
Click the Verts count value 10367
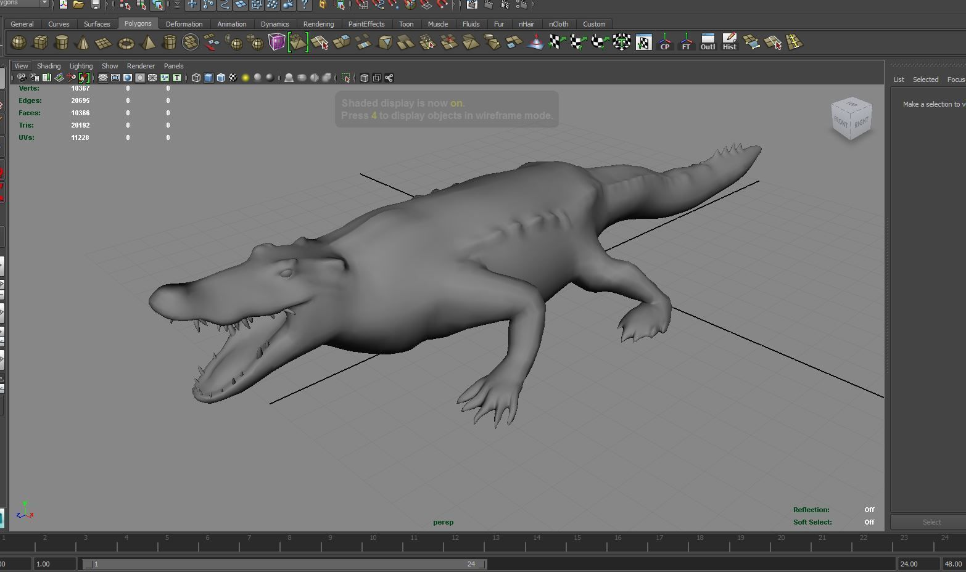[80, 89]
